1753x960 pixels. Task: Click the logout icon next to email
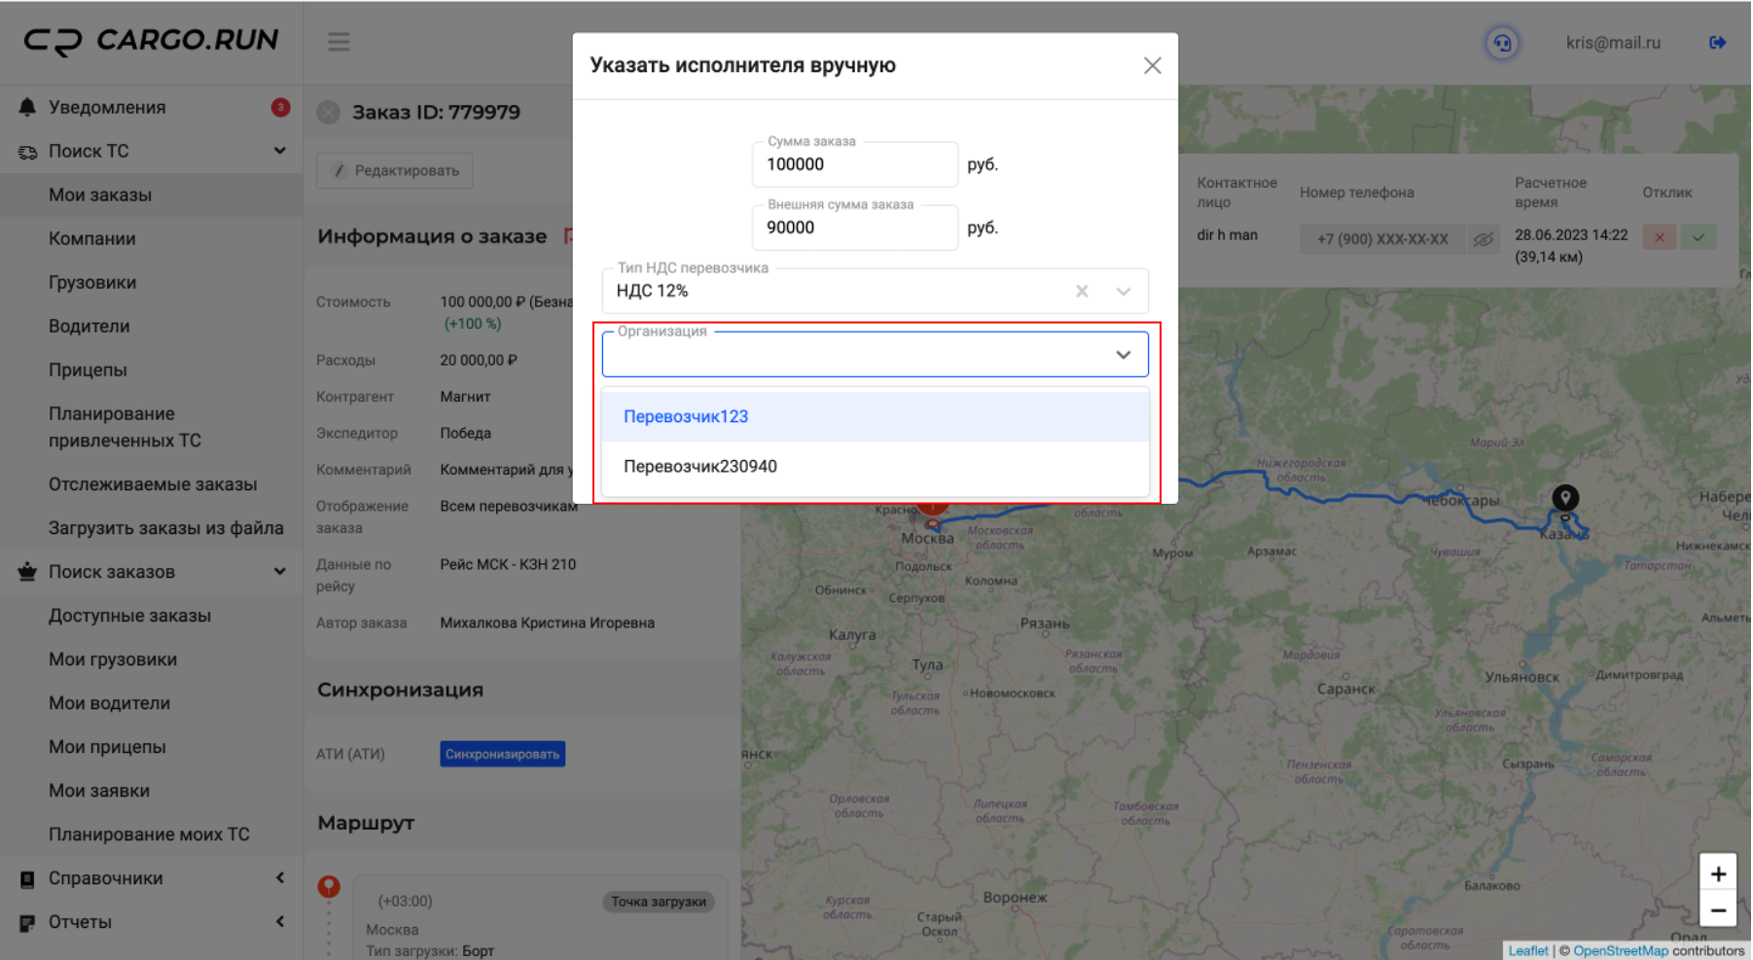1717,43
